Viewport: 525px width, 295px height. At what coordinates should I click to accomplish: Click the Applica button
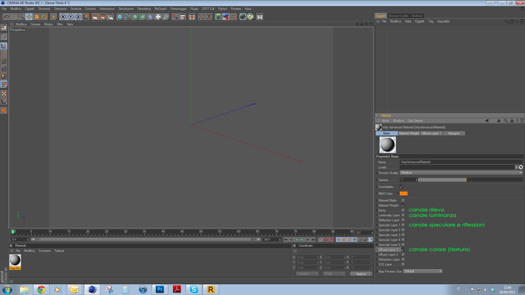361,274
